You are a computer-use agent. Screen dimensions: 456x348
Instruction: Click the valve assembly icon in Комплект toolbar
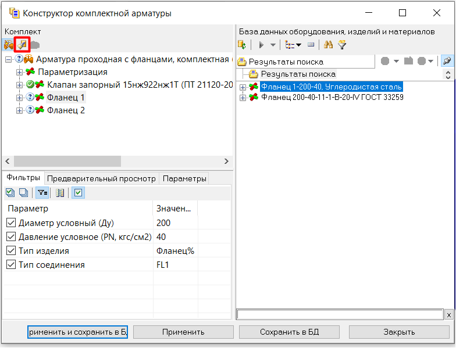click(8, 45)
